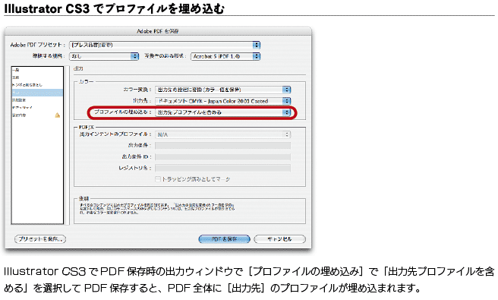Click the レジストリ名 input field
498x300 pixels.
point(222,168)
